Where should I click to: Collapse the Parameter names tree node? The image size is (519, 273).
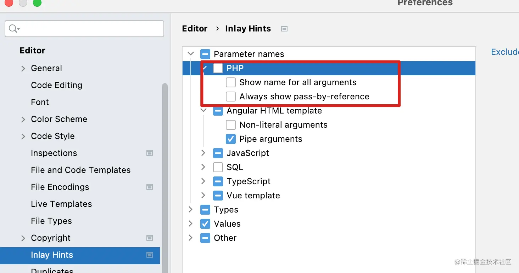191,54
